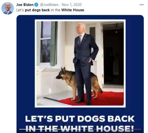Click the blue verified badge
Image resolution: width=148 pixels, height=133 pixels.
[x=36, y=5]
